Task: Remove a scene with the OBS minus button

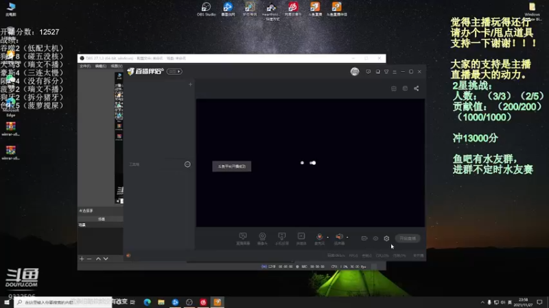Action: point(89,259)
